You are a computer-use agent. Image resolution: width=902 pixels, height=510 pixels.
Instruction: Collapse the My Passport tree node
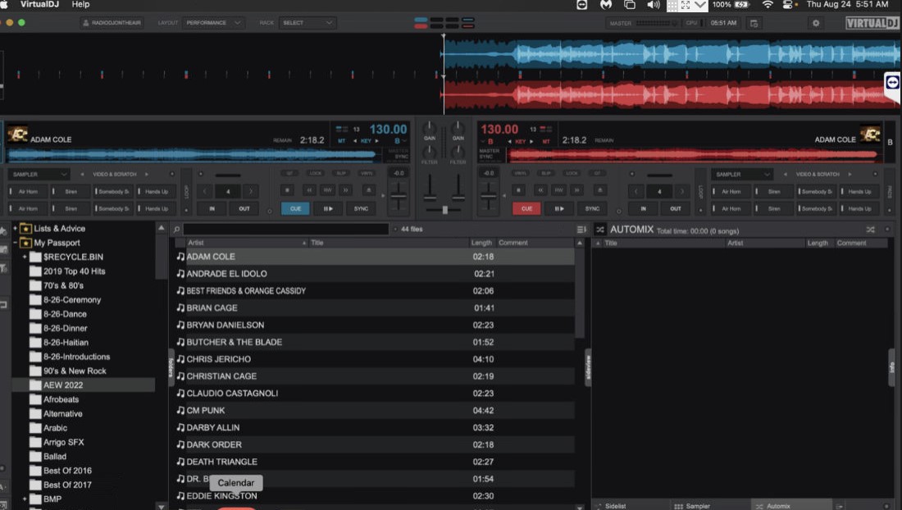pyautogui.click(x=15, y=243)
